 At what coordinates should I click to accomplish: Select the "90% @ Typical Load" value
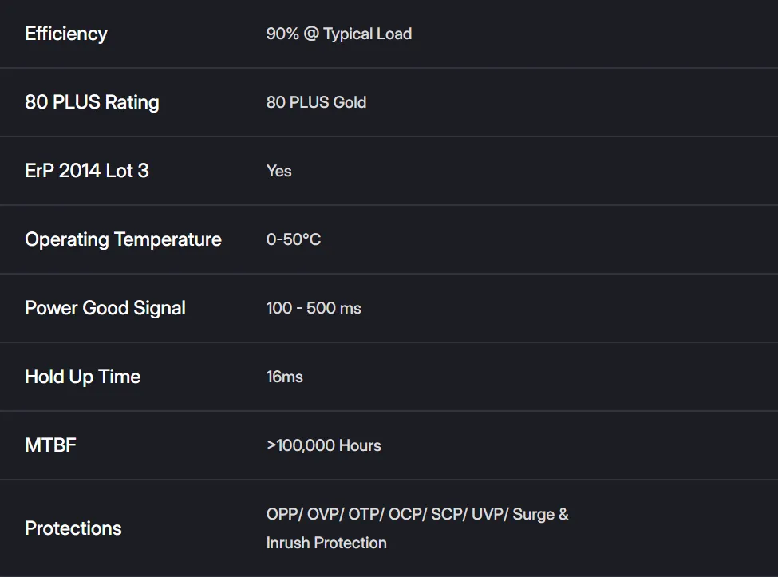(x=339, y=34)
